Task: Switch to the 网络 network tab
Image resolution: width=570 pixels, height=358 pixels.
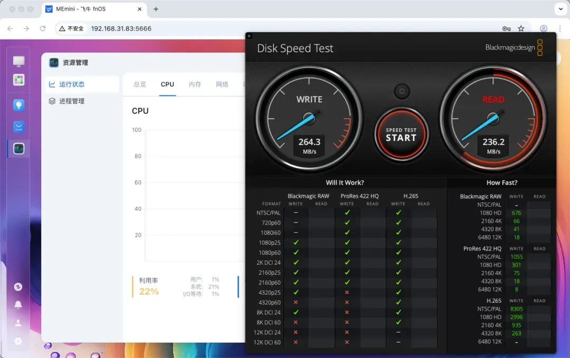Action: coord(222,84)
